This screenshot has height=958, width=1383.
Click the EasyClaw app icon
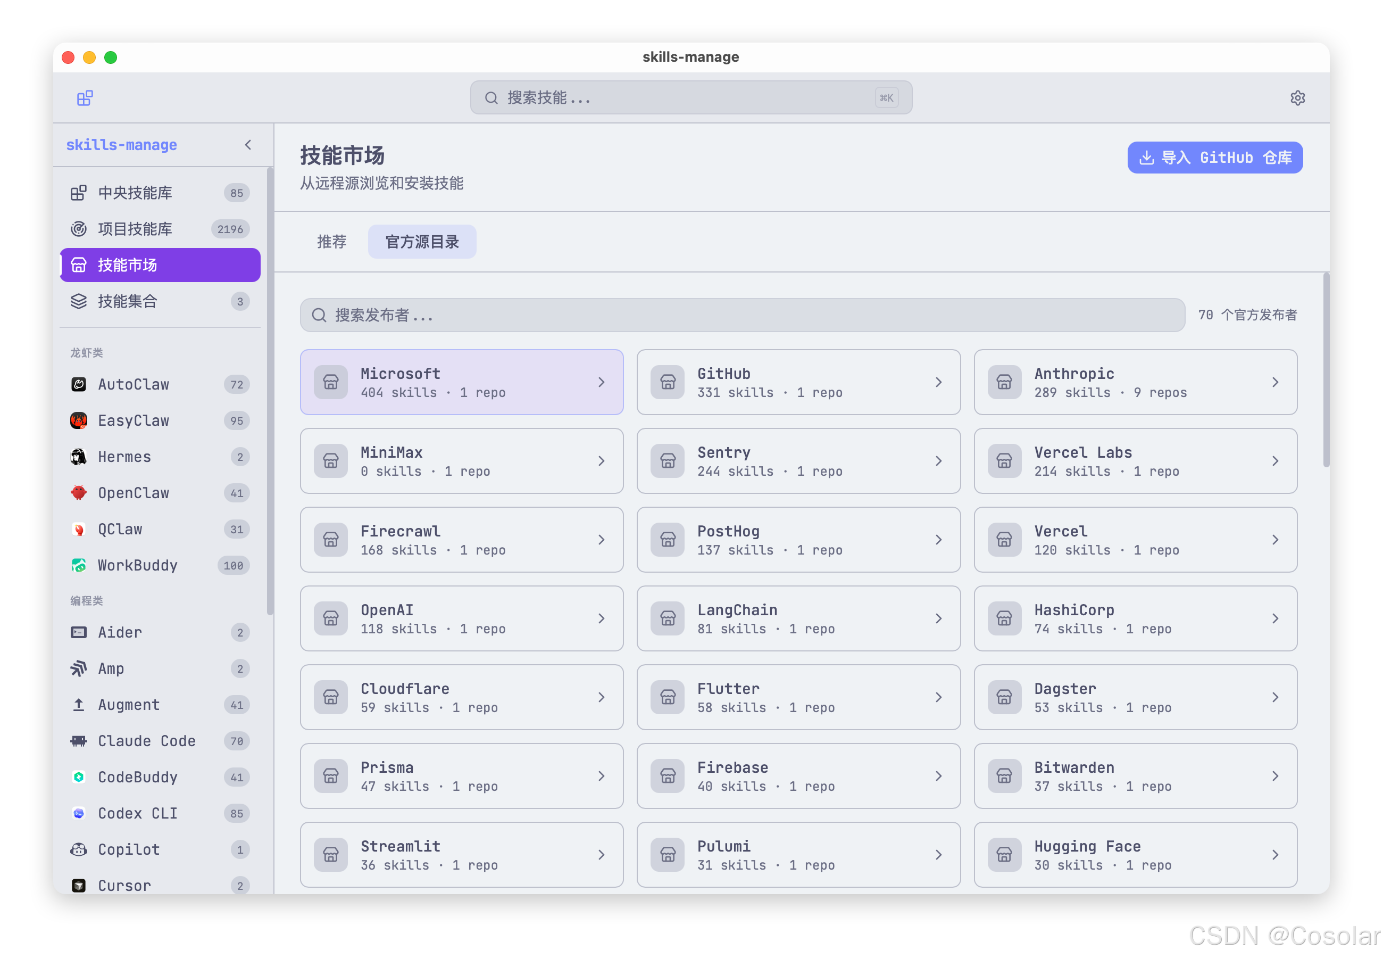pyautogui.click(x=79, y=421)
